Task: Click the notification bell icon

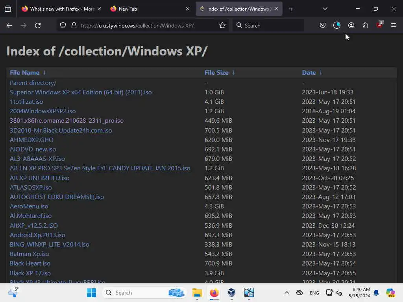Action: (x=376, y=293)
